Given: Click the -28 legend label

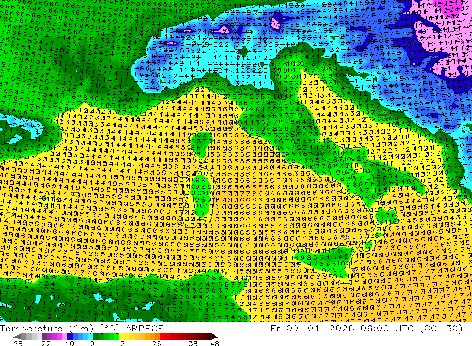Looking at the screenshot, I should point(15,343).
